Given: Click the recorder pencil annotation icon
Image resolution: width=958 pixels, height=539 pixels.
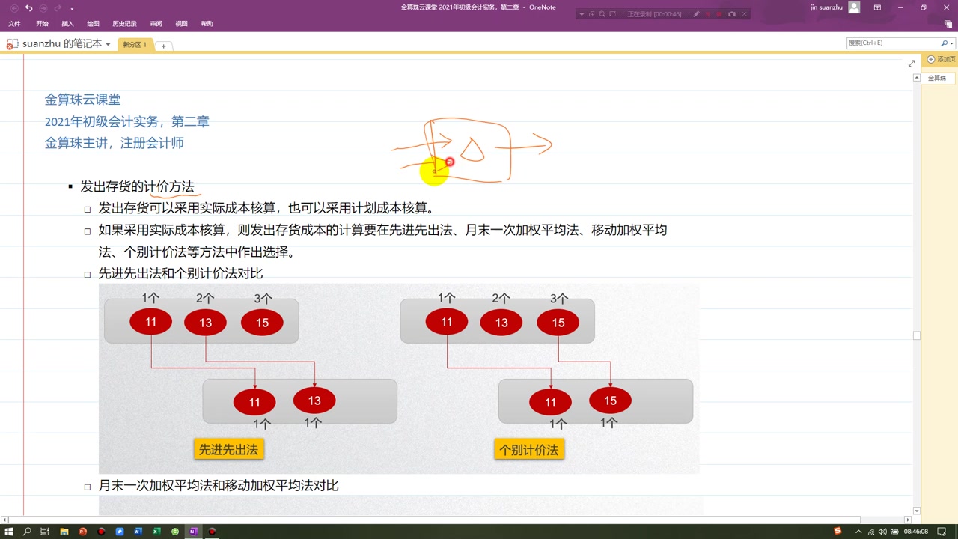Looking at the screenshot, I should [x=696, y=14].
